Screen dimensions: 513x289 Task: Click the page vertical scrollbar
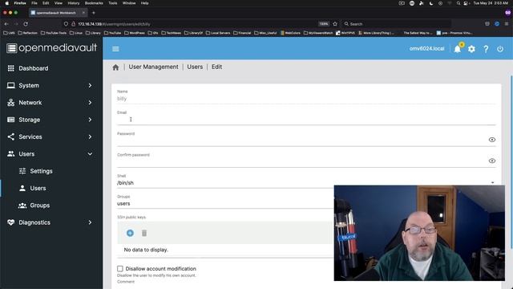click(x=511, y=162)
